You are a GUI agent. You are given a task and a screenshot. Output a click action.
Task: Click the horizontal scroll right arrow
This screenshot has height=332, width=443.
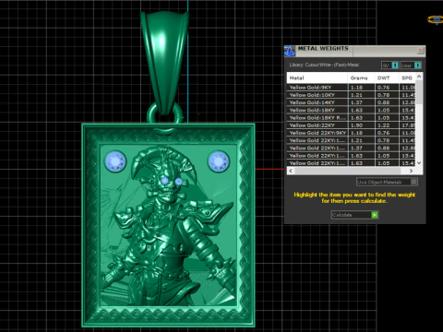[411, 171]
